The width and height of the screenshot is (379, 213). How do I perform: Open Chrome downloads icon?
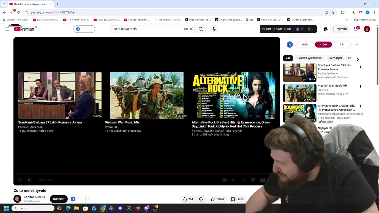(353, 12)
